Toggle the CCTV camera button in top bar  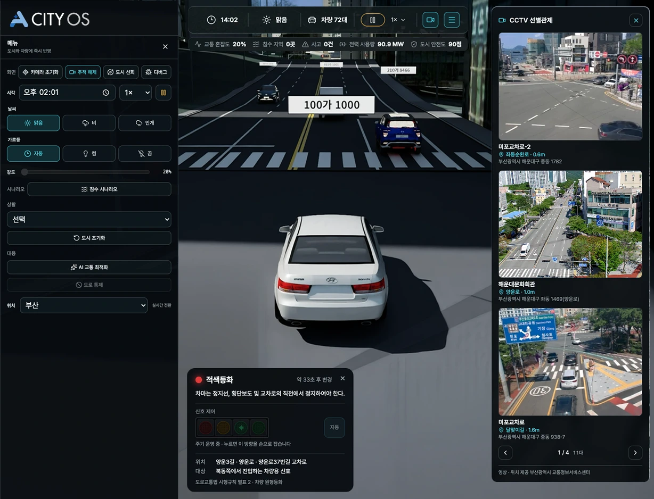(x=430, y=20)
